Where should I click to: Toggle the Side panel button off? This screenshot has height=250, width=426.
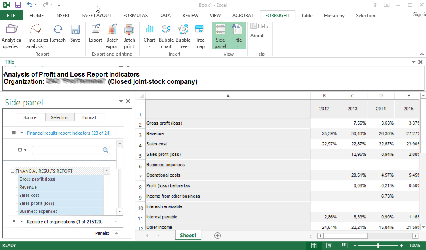tap(220, 36)
